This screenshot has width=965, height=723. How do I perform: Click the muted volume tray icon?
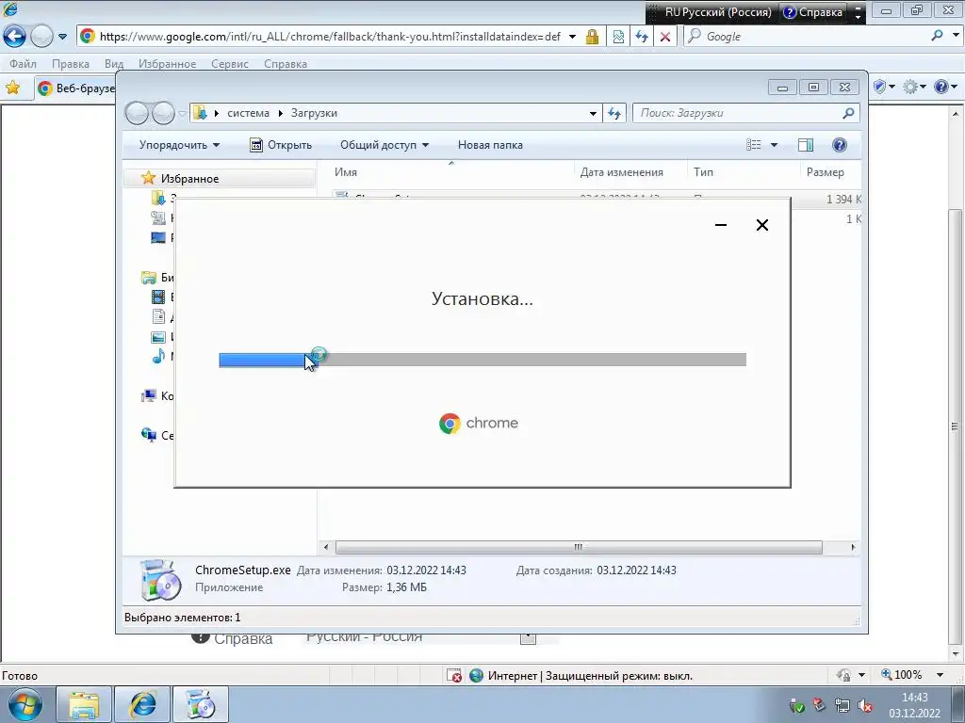(x=865, y=705)
